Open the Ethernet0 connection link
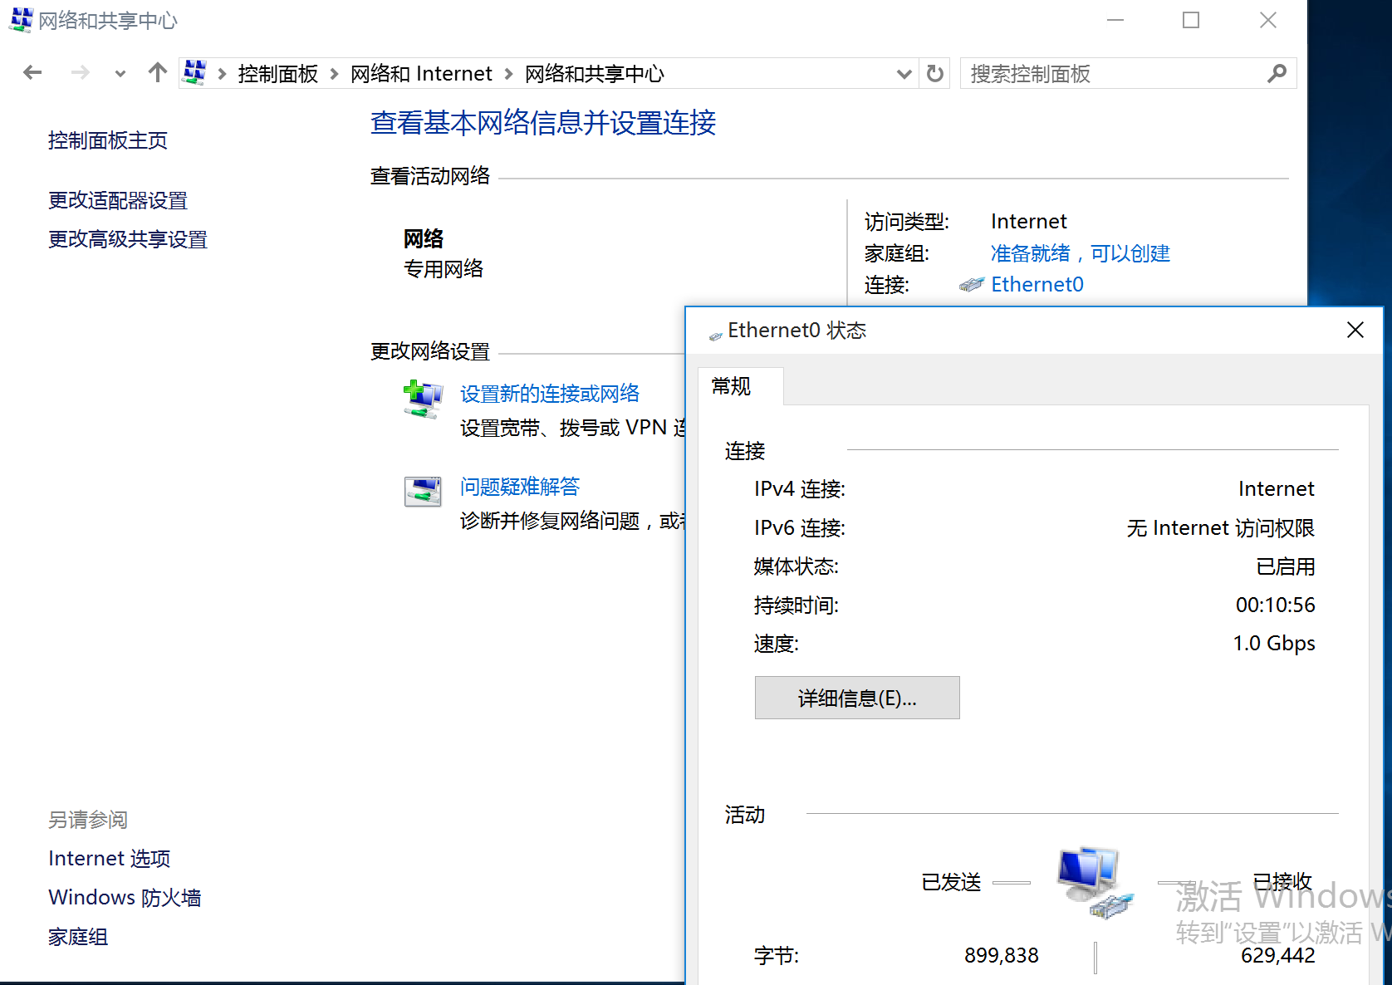This screenshot has width=1392, height=985. tap(1037, 285)
